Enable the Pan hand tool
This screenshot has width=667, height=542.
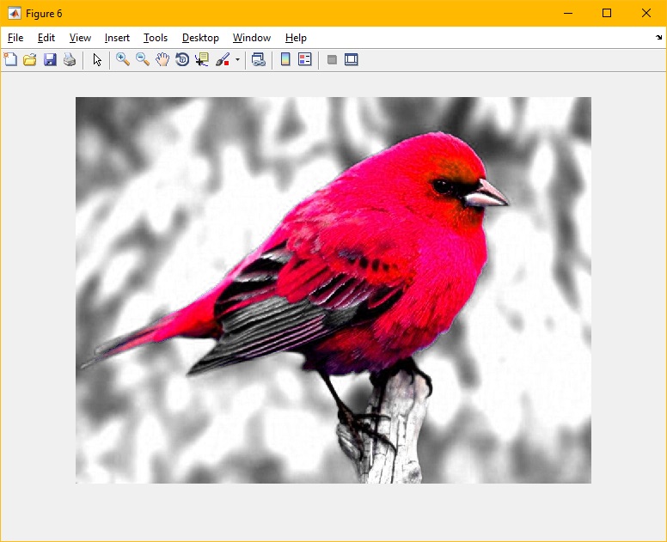click(162, 59)
